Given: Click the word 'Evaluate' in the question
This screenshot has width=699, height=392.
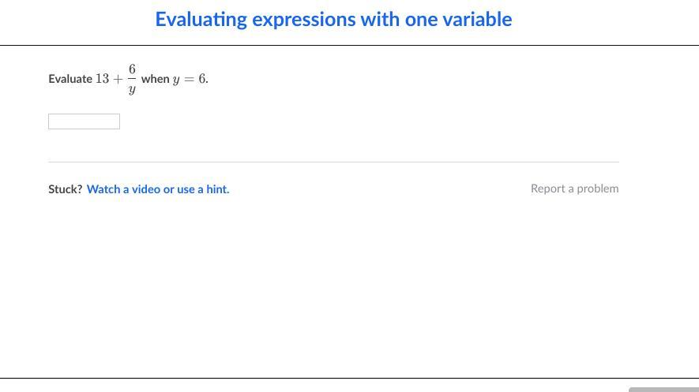Looking at the screenshot, I should tap(70, 79).
